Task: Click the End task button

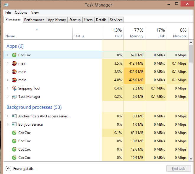Action: (x=178, y=169)
